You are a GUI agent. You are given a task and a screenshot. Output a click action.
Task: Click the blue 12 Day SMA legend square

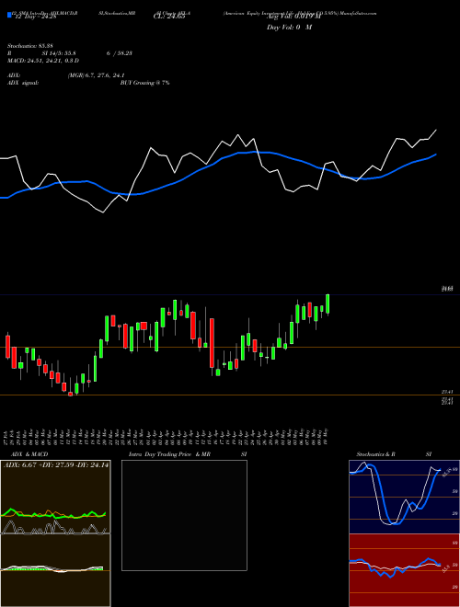pos(9,15)
